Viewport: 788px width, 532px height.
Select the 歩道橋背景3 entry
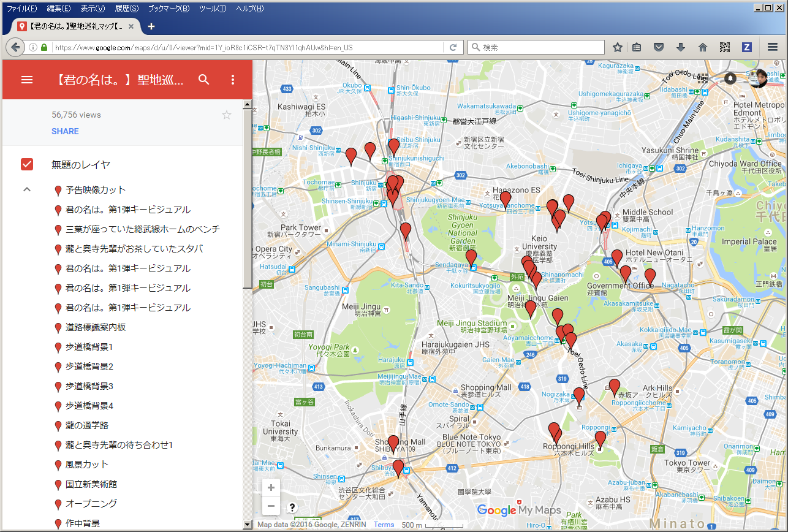[x=89, y=386]
